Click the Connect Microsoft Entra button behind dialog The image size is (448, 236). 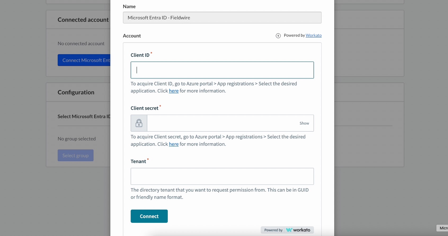click(x=84, y=60)
